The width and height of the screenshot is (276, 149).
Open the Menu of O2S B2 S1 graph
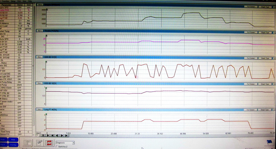tap(40, 57)
